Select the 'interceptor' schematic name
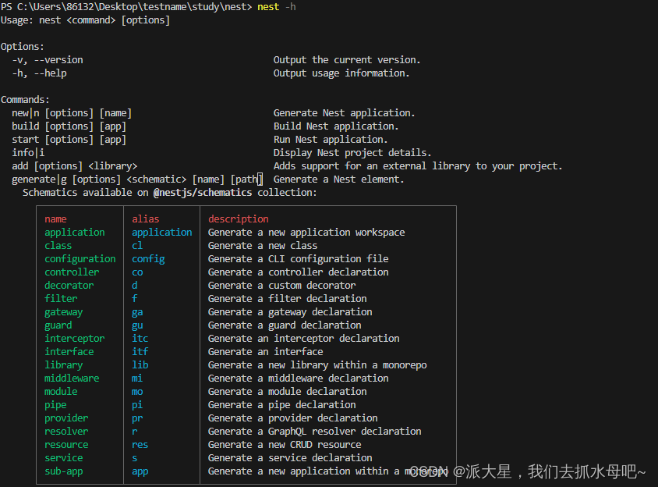 [74, 338]
